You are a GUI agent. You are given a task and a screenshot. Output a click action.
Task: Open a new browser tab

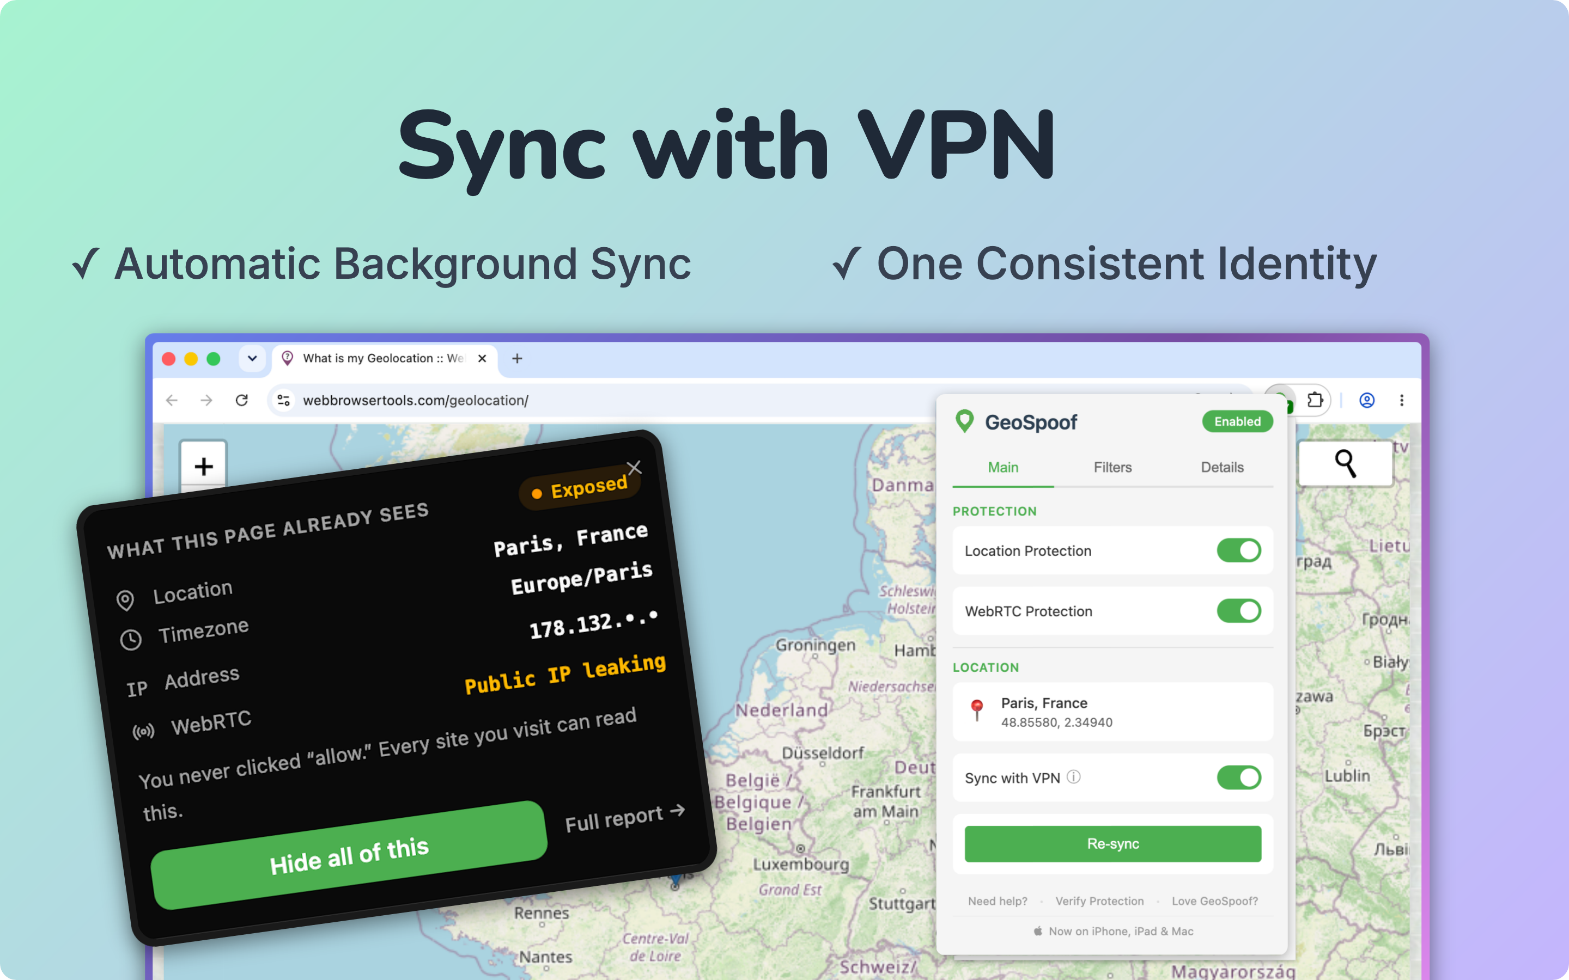pos(516,358)
